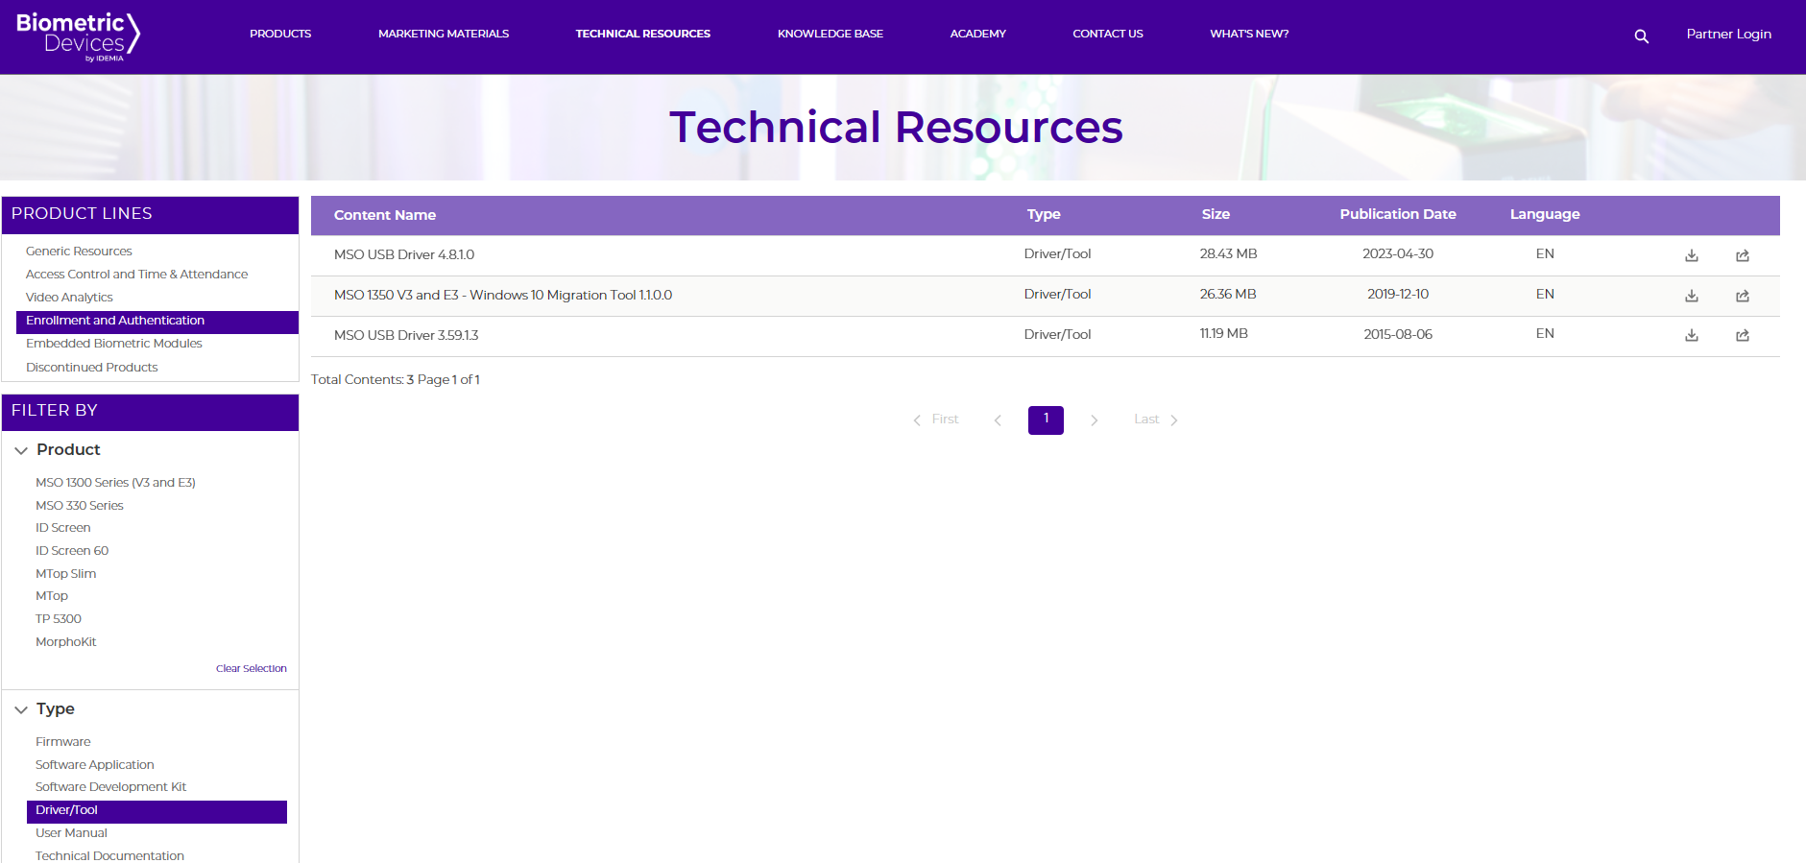This screenshot has width=1806, height=863.
Task: Filter by ID Screen product
Action: (x=63, y=528)
